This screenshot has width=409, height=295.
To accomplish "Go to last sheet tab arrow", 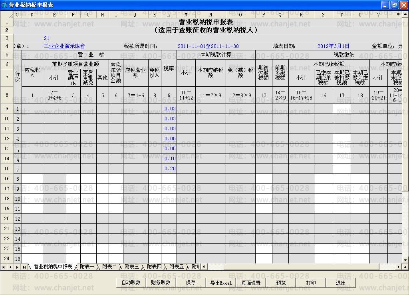I will (x=24, y=267).
